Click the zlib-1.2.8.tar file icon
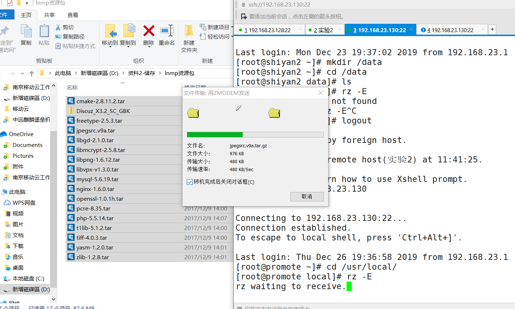515x309 pixels. [x=71, y=257]
